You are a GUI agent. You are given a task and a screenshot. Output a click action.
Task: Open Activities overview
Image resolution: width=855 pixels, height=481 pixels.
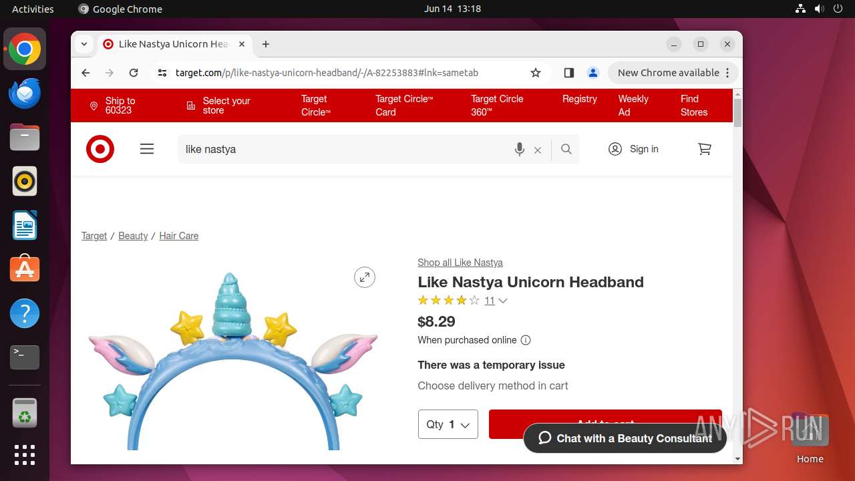tap(33, 9)
